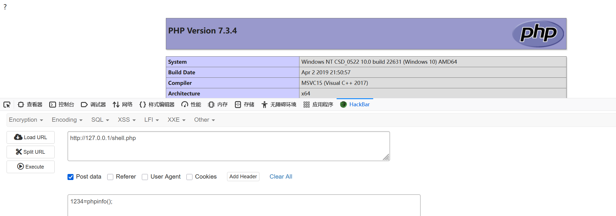Open the Console (控制台) panel
616x216 pixels.
62,105
